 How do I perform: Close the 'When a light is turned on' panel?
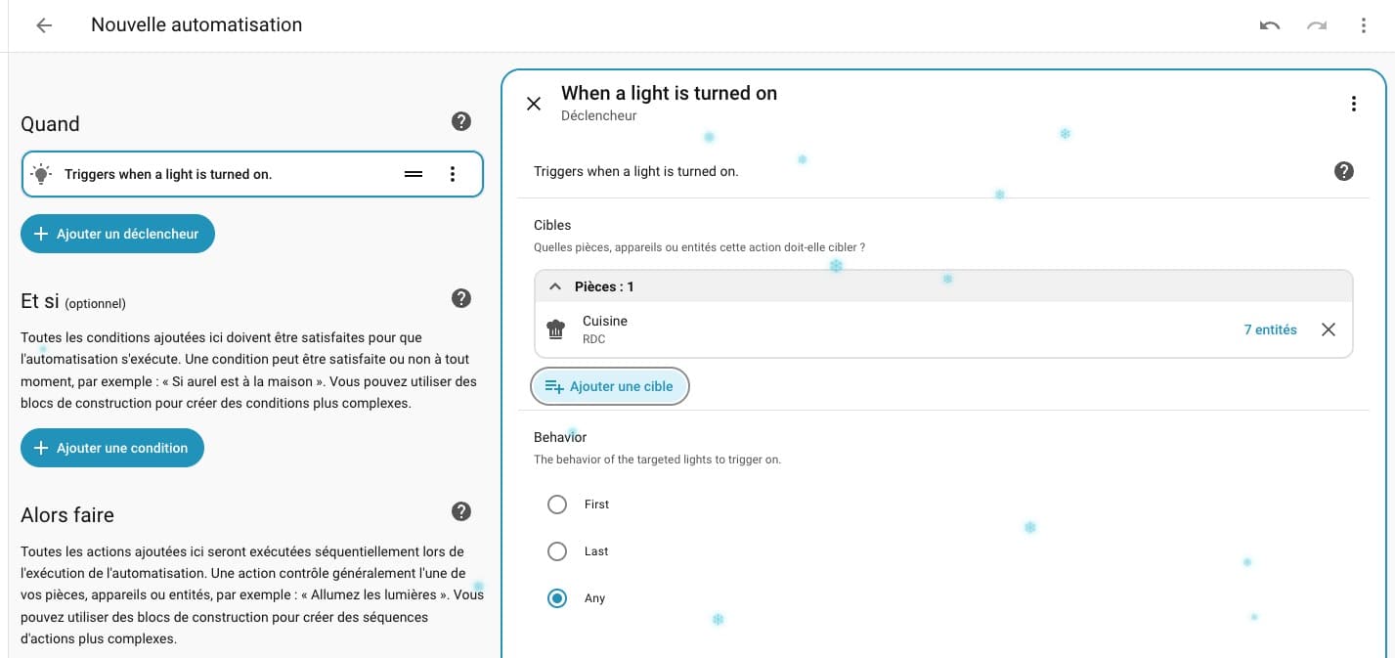[534, 104]
